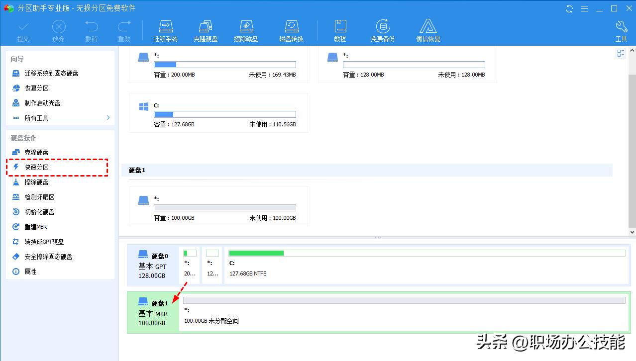Open the hamburger main menu
The image size is (636, 361).
(x=584, y=9)
